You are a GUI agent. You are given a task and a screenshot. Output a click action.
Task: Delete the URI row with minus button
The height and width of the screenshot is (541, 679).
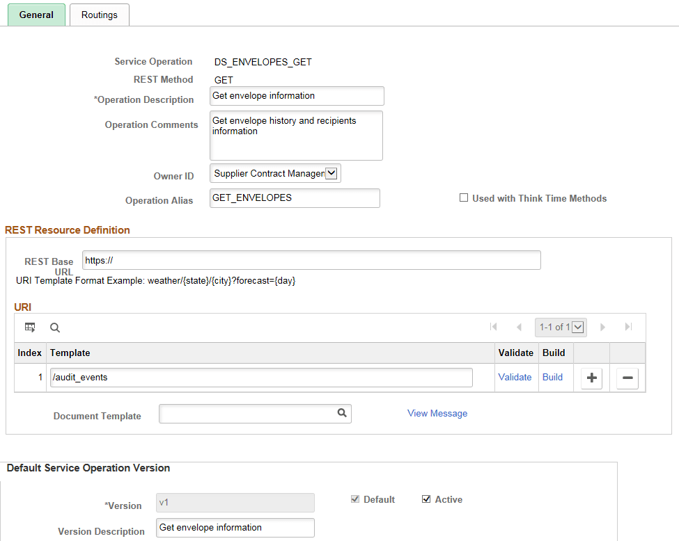click(x=627, y=378)
